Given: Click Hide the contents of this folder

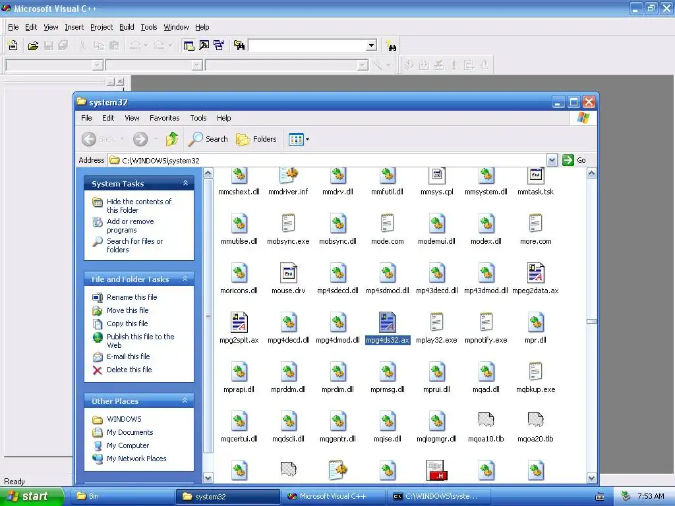Looking at the screenshot, I should (x=138, y=206).
